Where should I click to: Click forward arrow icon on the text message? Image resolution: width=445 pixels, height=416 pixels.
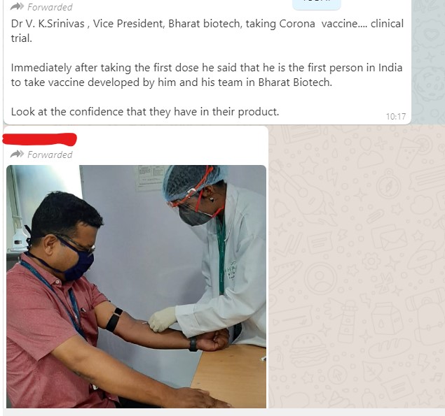[17, 6]
